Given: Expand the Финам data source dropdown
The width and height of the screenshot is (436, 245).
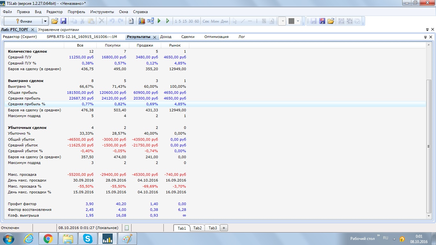Looking at the screenshot, I should [x=45, y=21].
